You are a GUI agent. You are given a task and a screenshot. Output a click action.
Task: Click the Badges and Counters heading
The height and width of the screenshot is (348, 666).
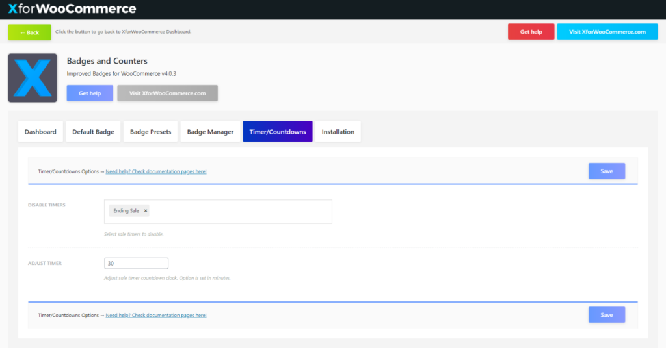click(x=107, y=61)
